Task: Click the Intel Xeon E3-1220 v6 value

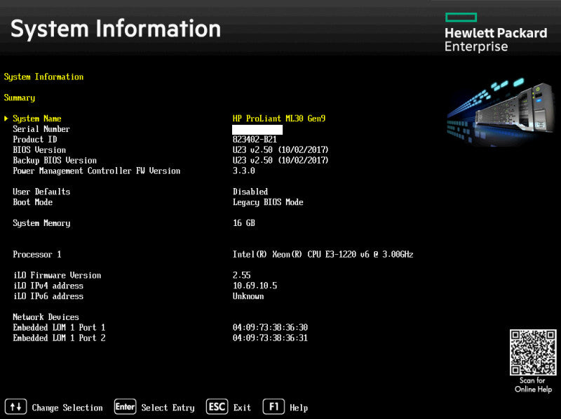Action: click(x=323, y=254)
